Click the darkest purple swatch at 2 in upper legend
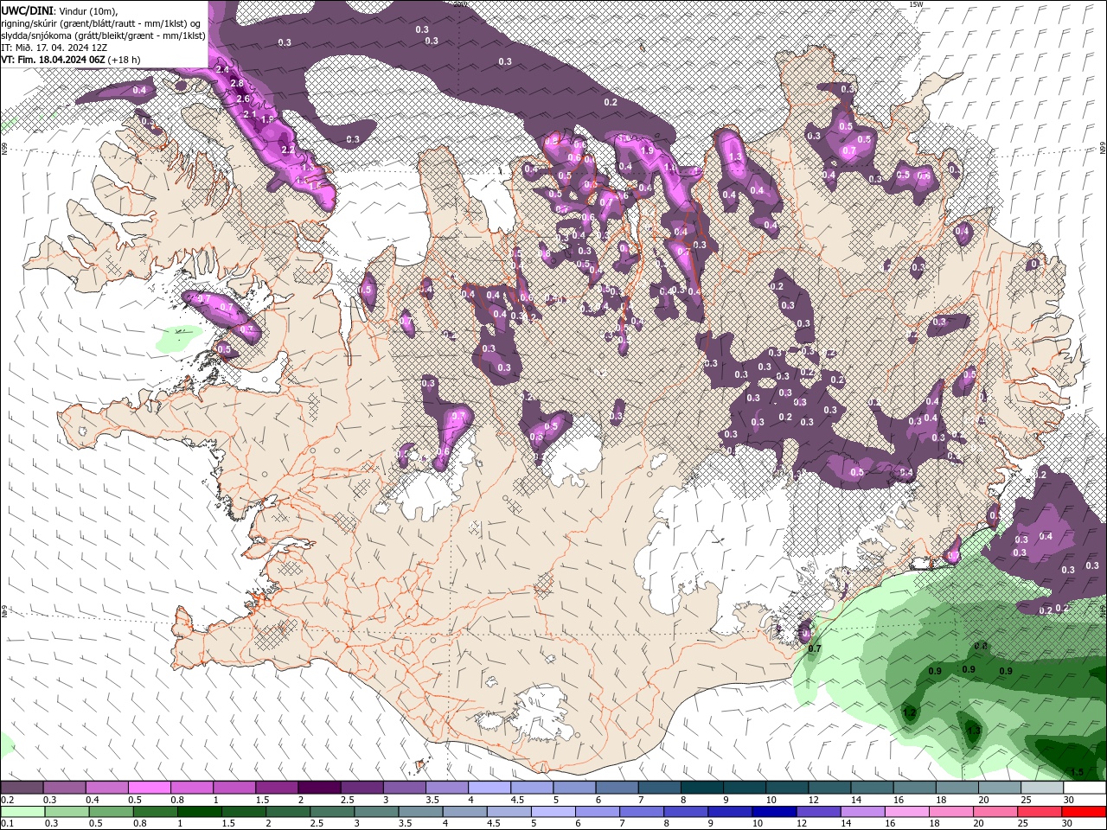The width and height of the screenshot is (1107, 830). coord(319,788)
